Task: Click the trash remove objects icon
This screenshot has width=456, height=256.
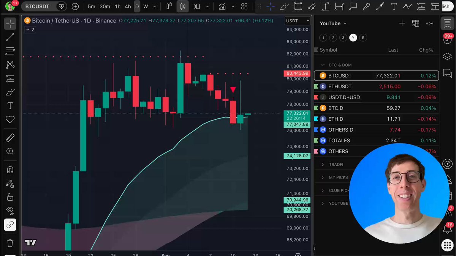Action: coord(10,243)
